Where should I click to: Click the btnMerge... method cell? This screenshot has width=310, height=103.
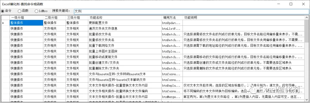(172, 97)
